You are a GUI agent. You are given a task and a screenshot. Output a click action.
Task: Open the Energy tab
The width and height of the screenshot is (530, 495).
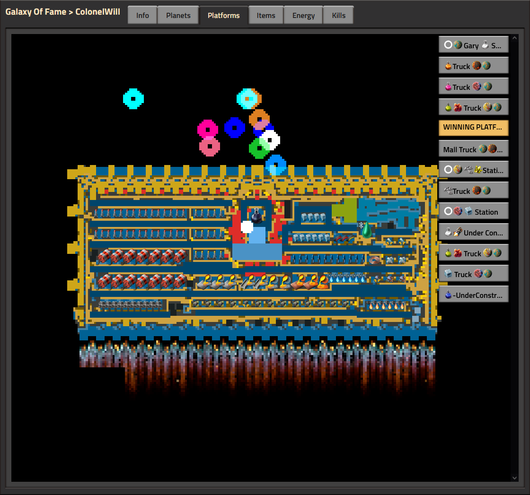(x=303, y=15)
